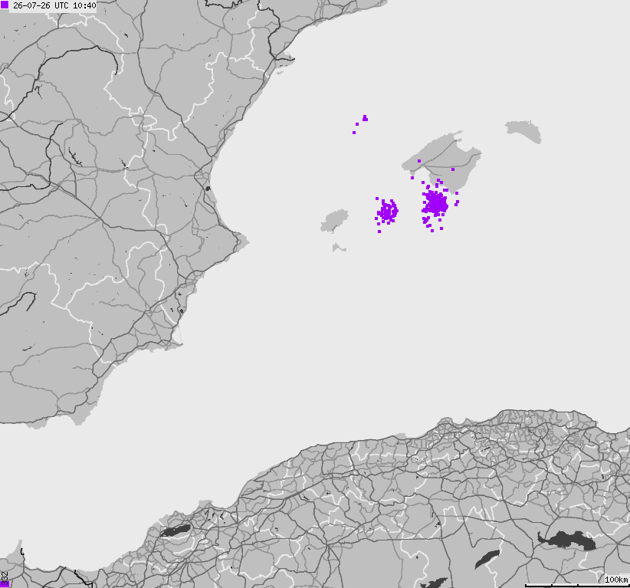Click the largest strike marker northwest of Mallorca
630x588 pixels.
click(x=365, y=118)
